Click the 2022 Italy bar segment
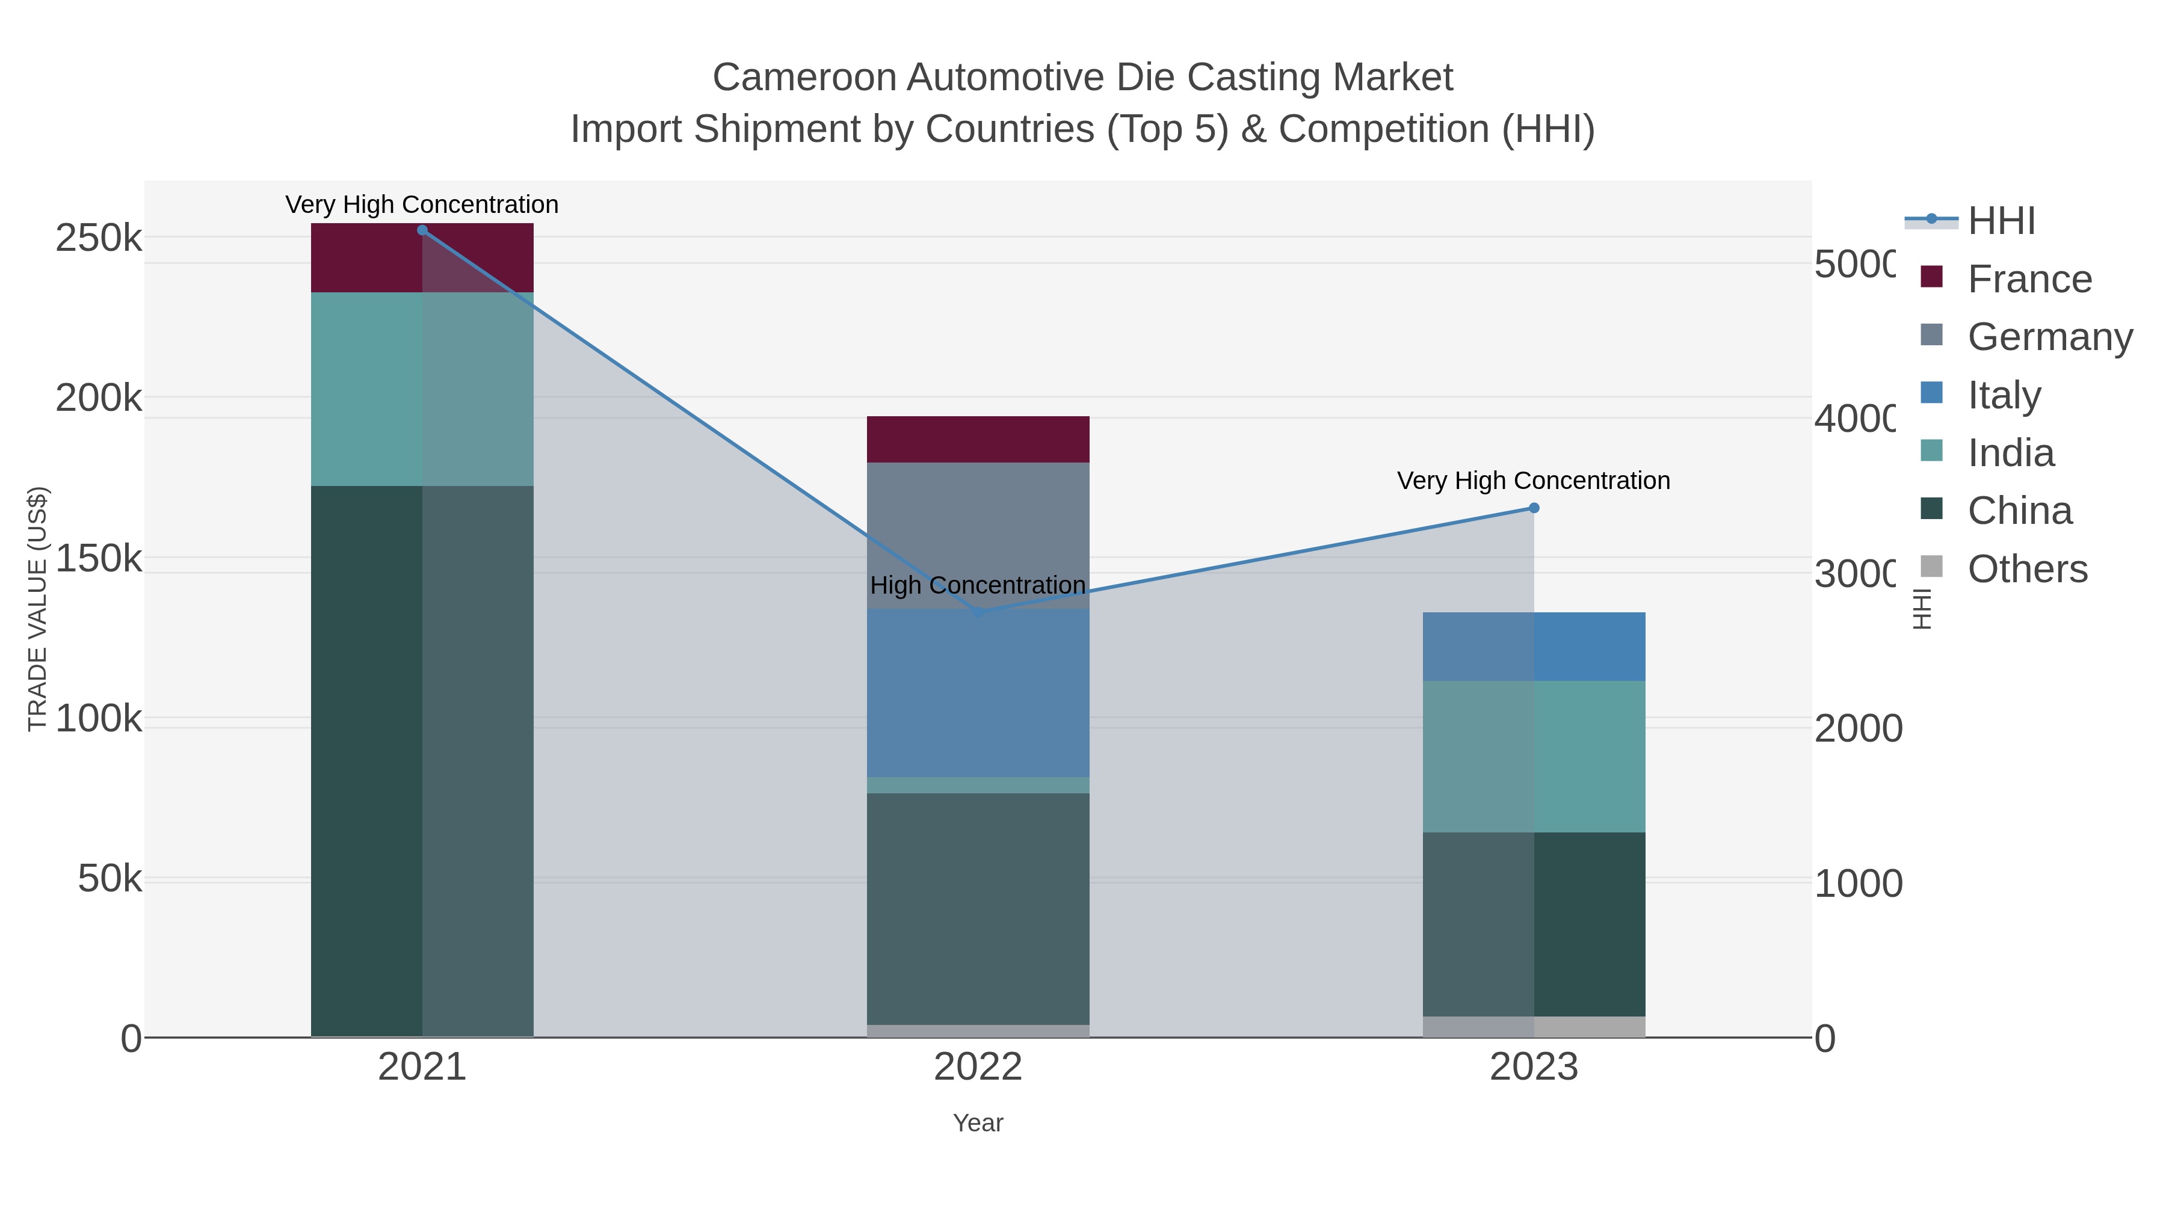This screenshot has height=1218, width=2166. [x=978, y=693]
